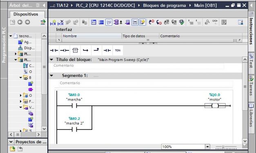This screenshot has height=153, width=256.
Task: Collapse the tecno project root node
Action: pyautogui.click(x=11, y=36)
